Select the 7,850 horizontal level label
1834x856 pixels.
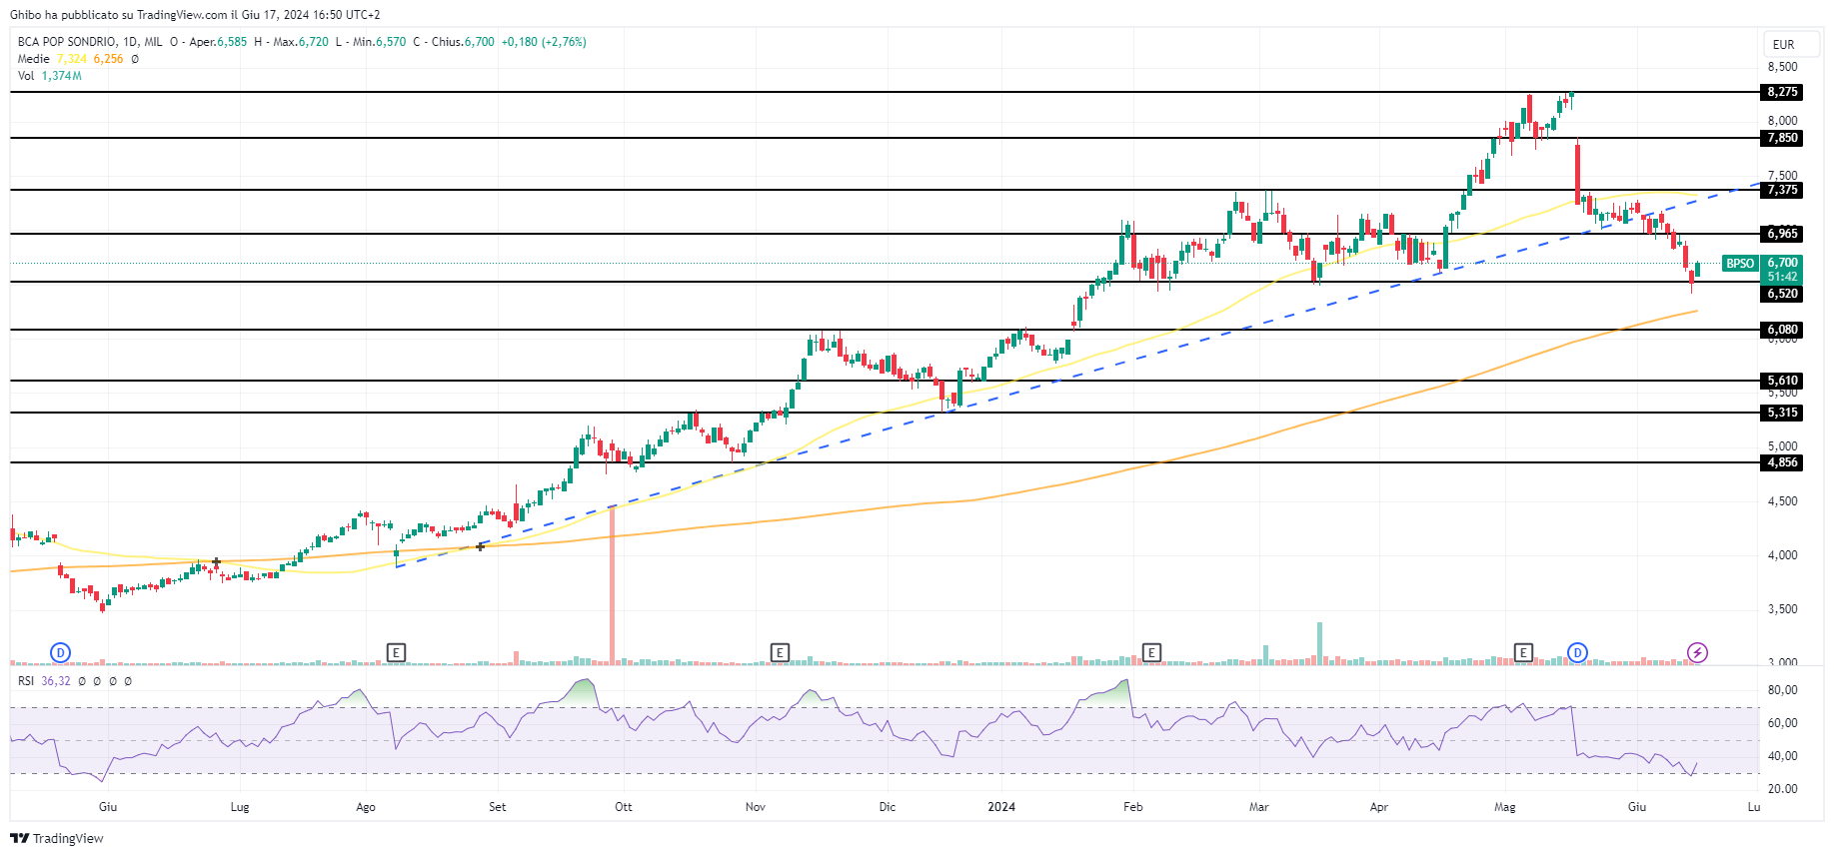click(x=1782, y=138)
